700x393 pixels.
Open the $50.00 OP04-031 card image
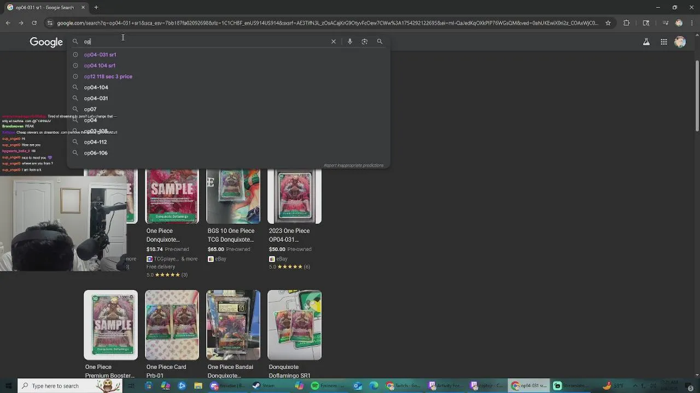pyautogui.click(x=295, y=196)
